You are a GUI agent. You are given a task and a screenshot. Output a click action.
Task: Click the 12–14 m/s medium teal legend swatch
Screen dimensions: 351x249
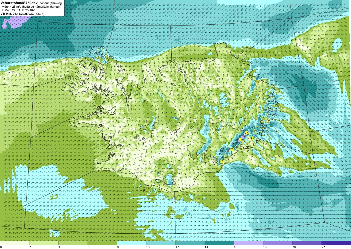click(190, 243)
